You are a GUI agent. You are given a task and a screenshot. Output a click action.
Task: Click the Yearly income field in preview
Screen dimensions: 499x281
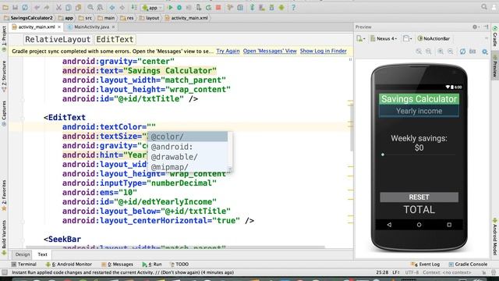[419, 111]
